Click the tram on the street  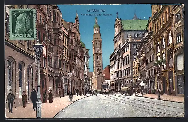(105, 88)
